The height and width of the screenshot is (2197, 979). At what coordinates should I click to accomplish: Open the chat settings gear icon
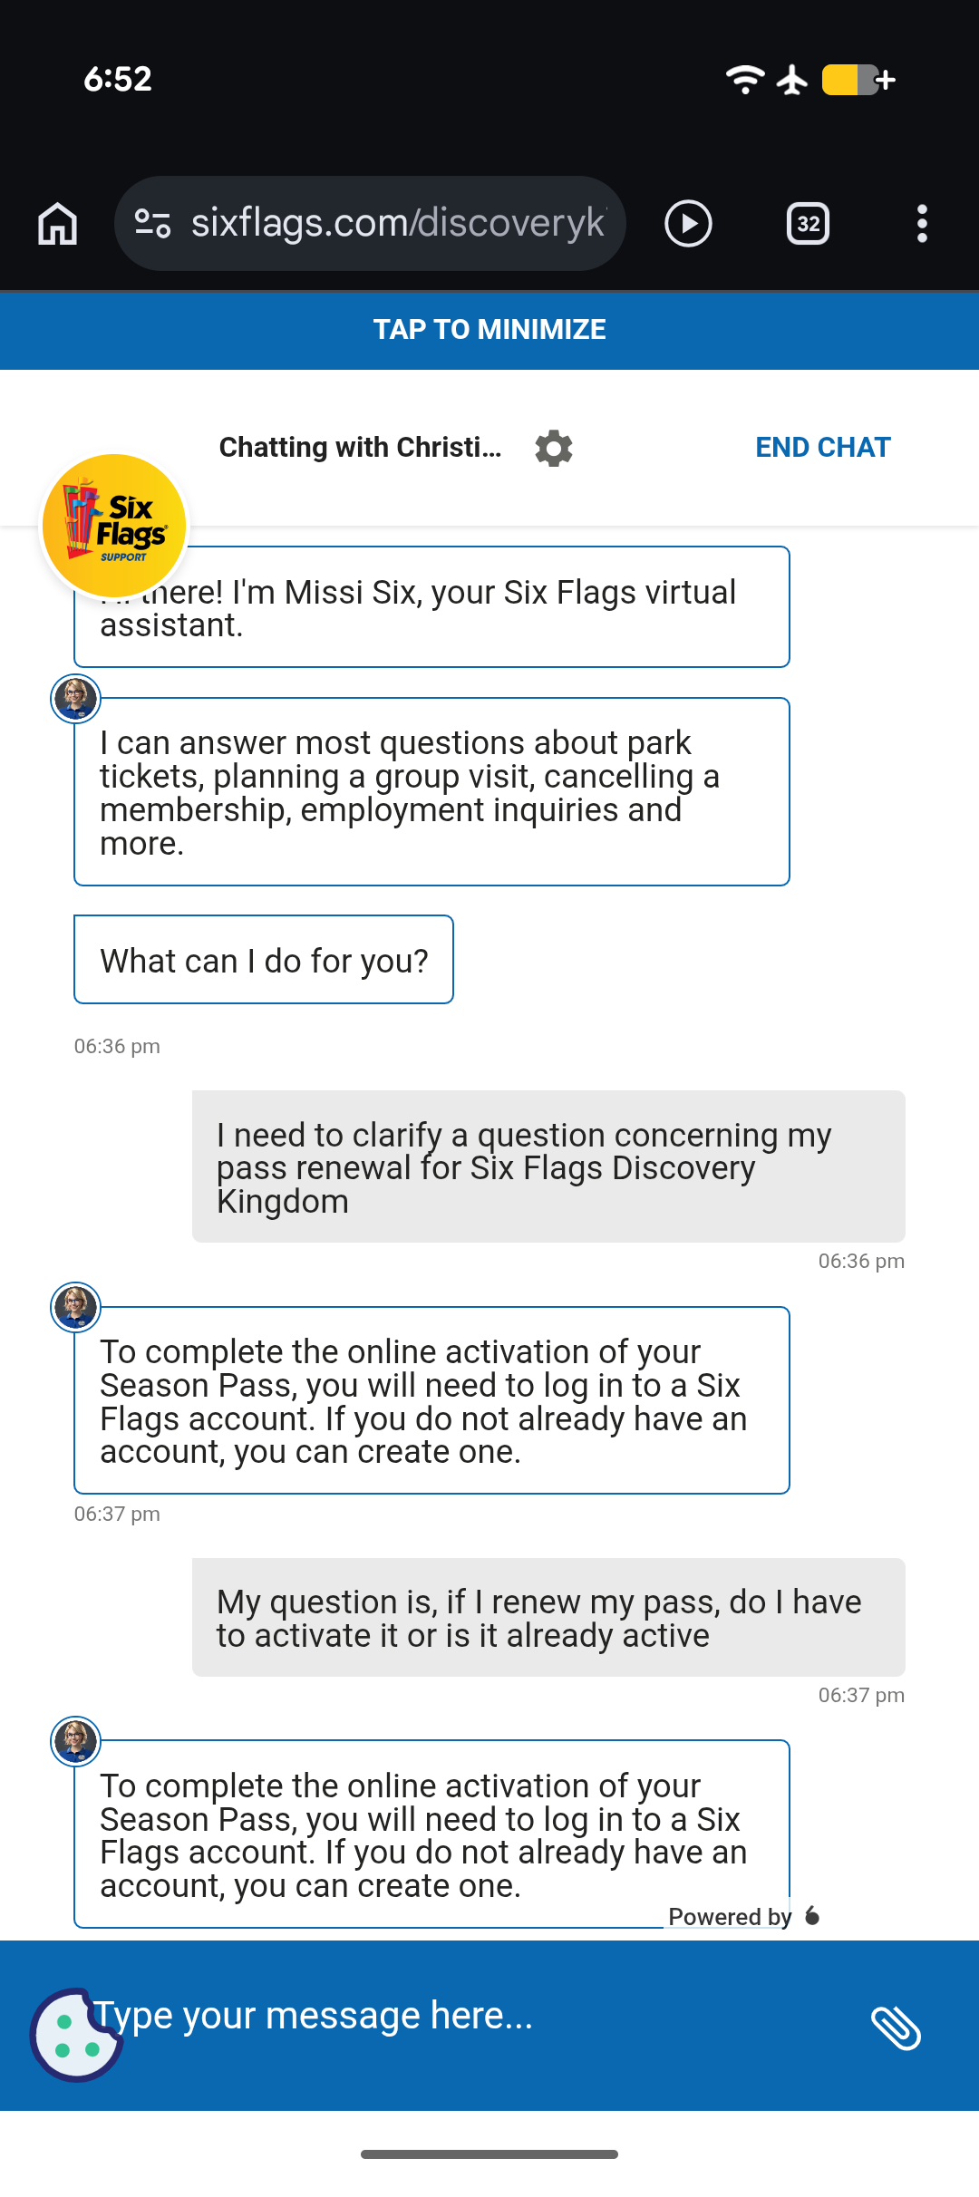[x=553, y=448]
